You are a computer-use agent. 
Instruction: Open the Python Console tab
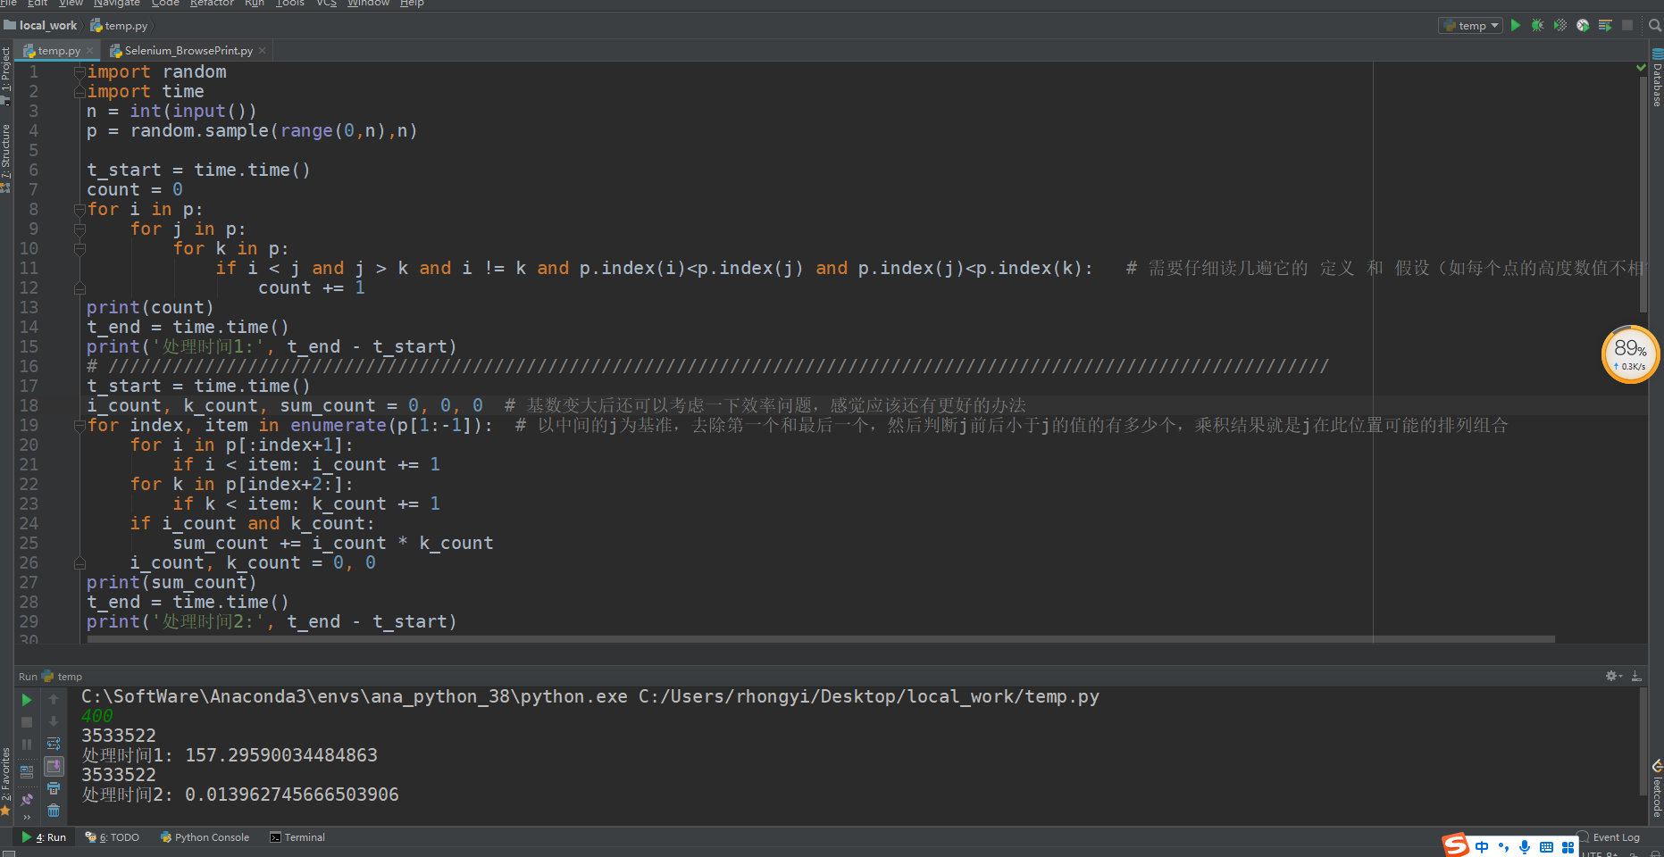click(x=205, y=837)
